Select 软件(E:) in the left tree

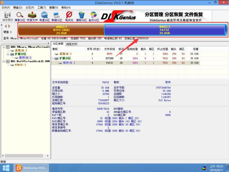click(25, 58)
